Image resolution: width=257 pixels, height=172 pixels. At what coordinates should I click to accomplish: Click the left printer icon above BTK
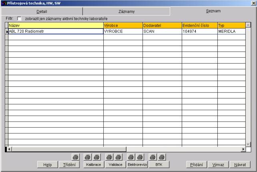[152, 157]
